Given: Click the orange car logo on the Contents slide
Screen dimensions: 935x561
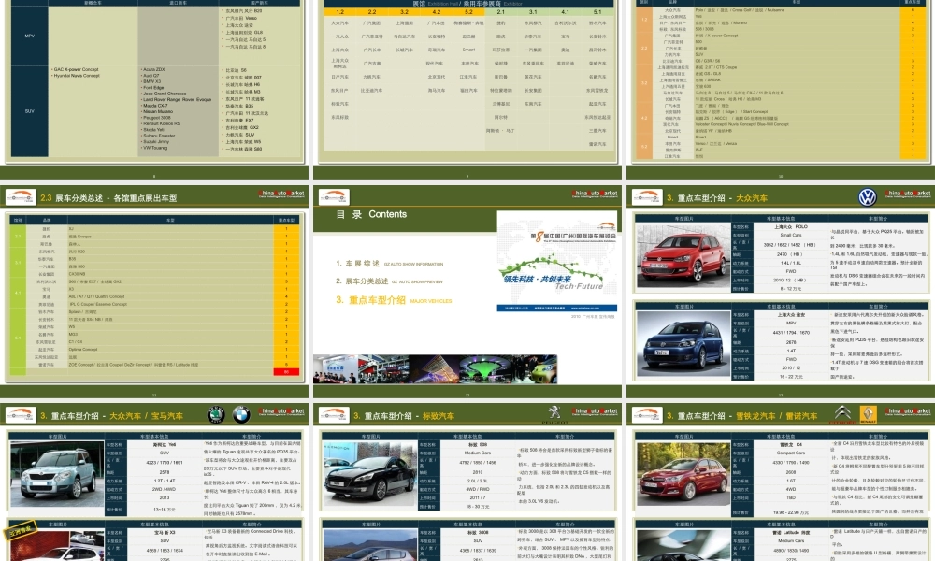Looking at the screenshot, I should pos(334,197).
